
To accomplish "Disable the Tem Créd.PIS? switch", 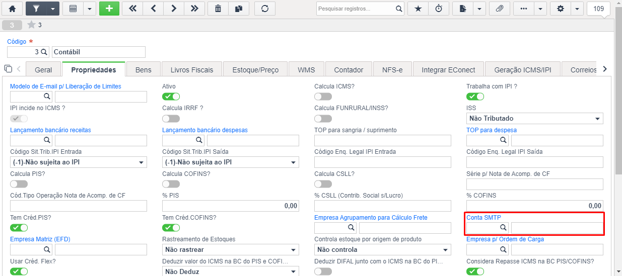I will [19, 228].
